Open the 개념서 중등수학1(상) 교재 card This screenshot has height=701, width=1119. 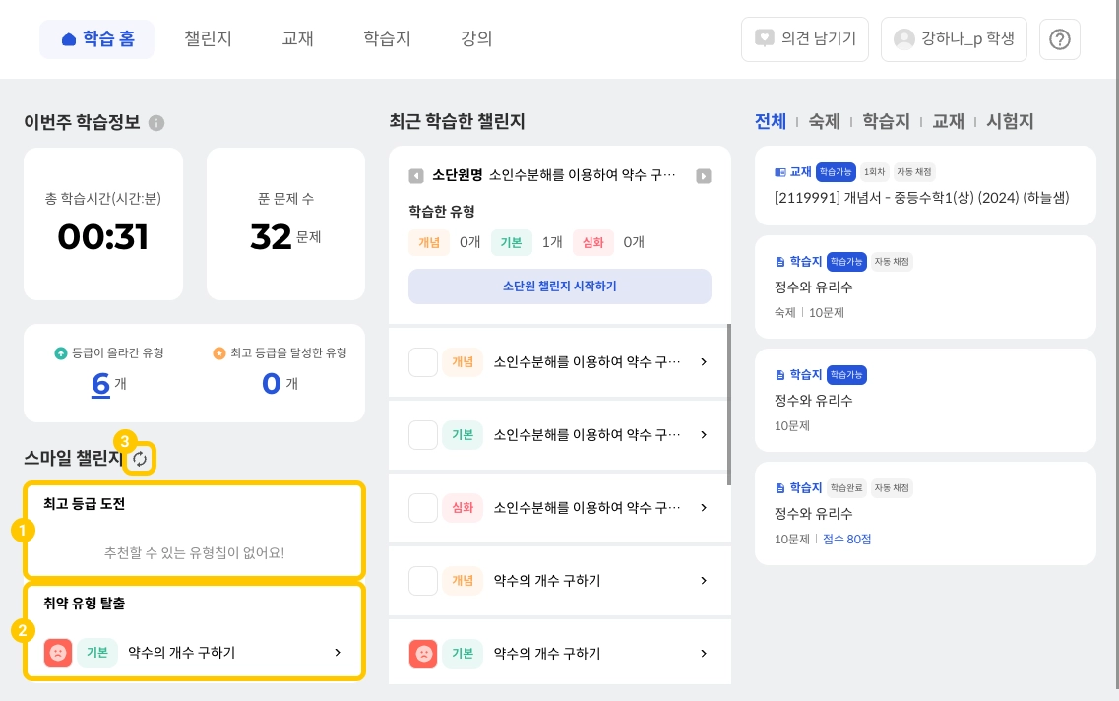click(x=924, y=185)
